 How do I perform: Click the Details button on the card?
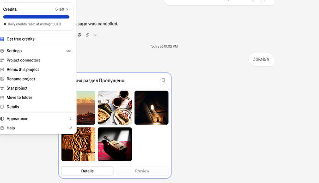[x=87, y=171]
